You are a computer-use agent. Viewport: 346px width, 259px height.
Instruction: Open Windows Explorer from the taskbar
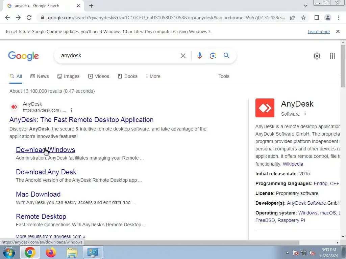click(72, 253)
